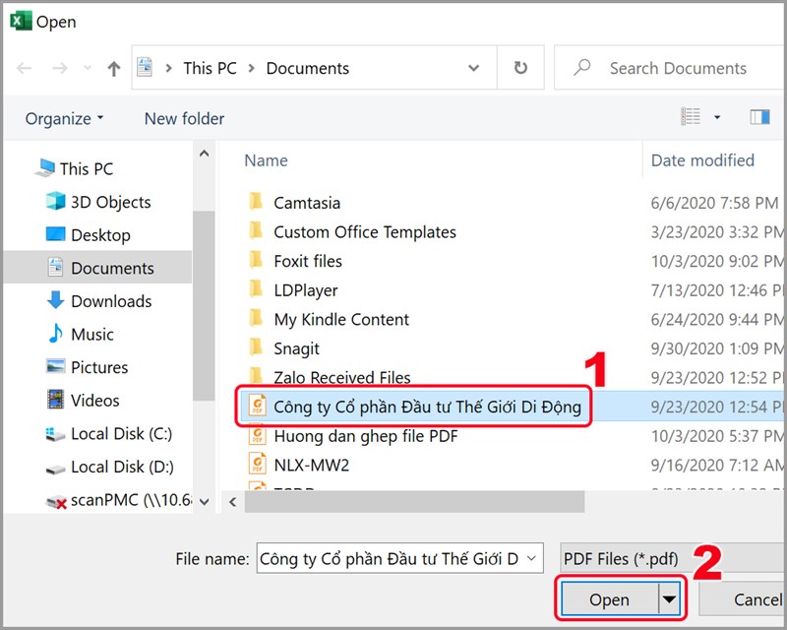Screen dimensions: 787x630
Task: Select the Zalo Received Files folder
Action: click(x=341, y=378)
